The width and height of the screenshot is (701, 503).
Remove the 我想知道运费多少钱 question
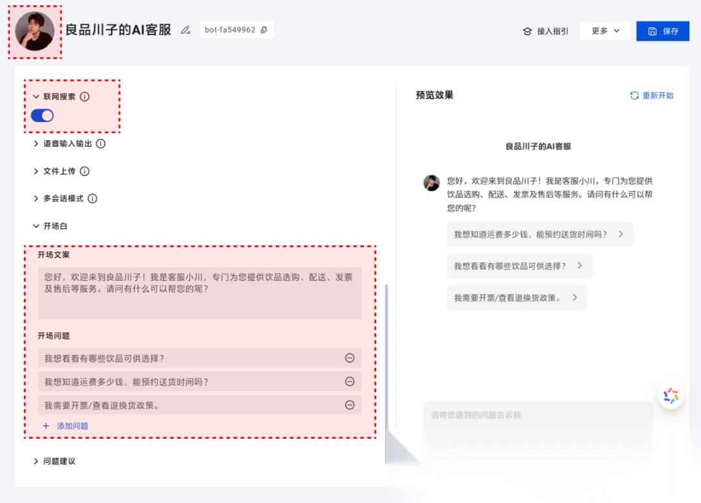pos(350,382)
